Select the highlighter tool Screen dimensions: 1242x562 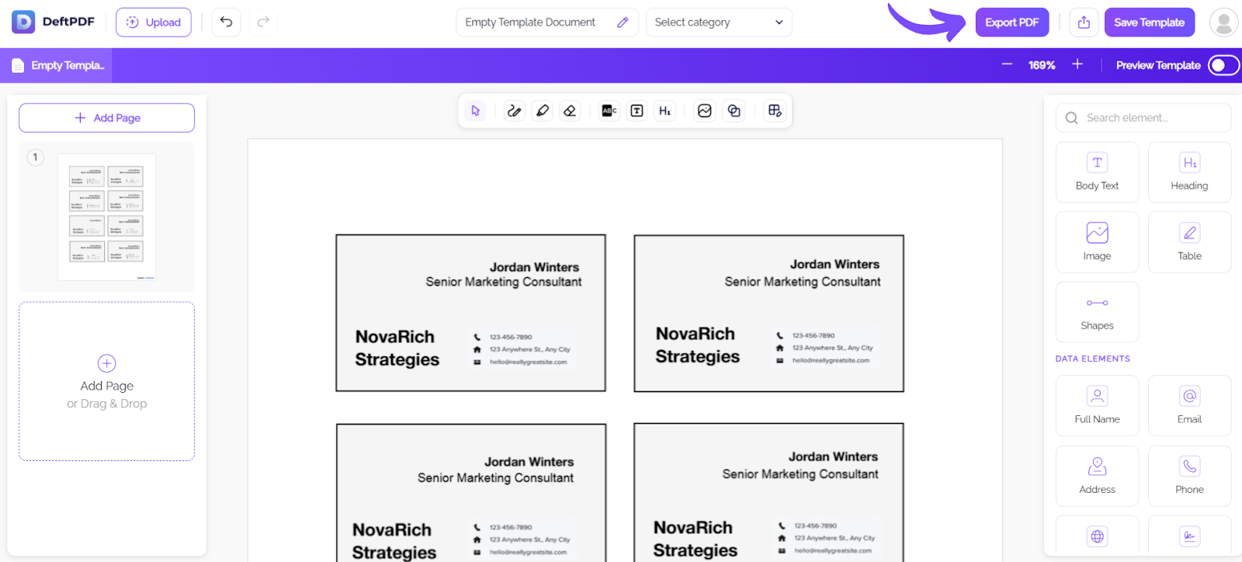(543, 111)
